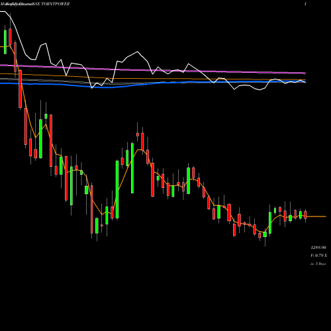Click the 'in 5 Days' label

pos(318,263)
